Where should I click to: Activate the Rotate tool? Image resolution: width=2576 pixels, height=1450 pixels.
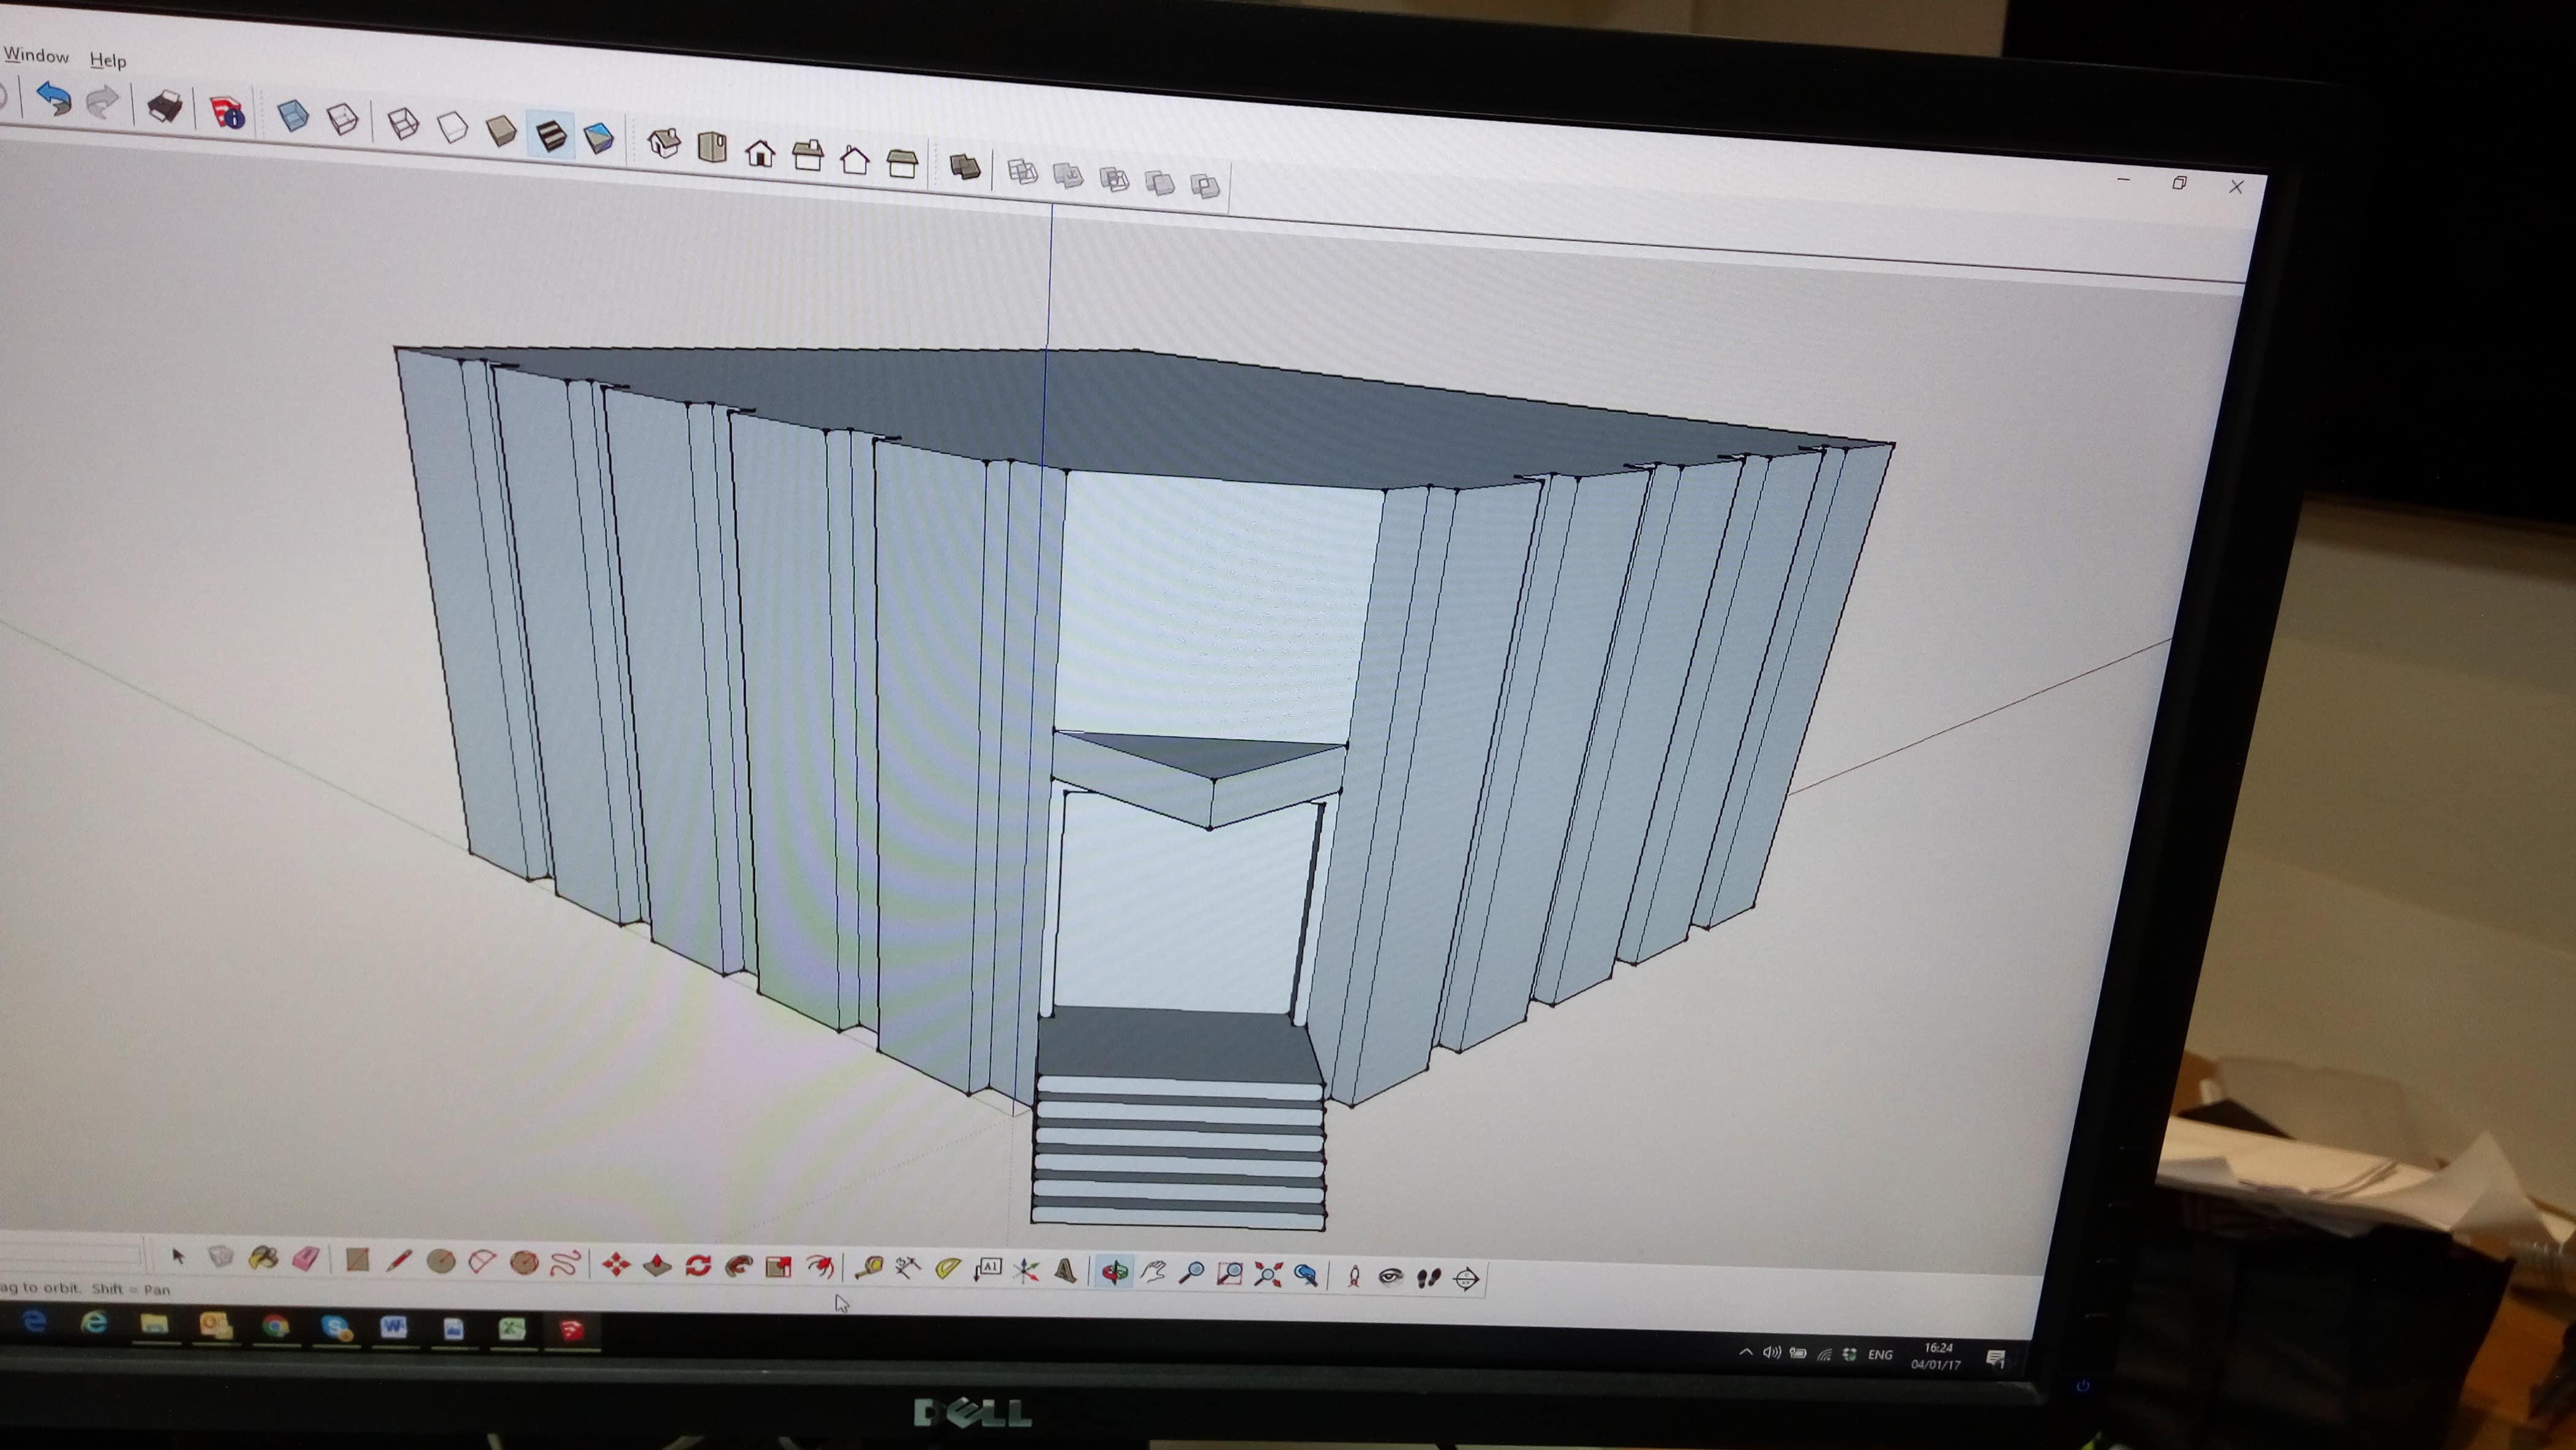coord(698,1266)
